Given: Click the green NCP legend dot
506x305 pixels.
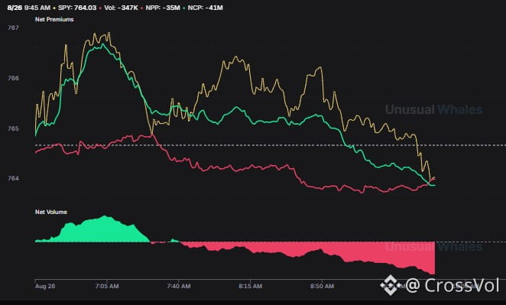Looking at the screenshot, I should [184, 8].
